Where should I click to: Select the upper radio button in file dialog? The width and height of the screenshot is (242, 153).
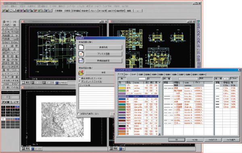tap(80, 79)
